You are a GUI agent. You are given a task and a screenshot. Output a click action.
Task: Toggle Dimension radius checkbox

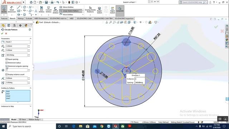tap(6, 63)
